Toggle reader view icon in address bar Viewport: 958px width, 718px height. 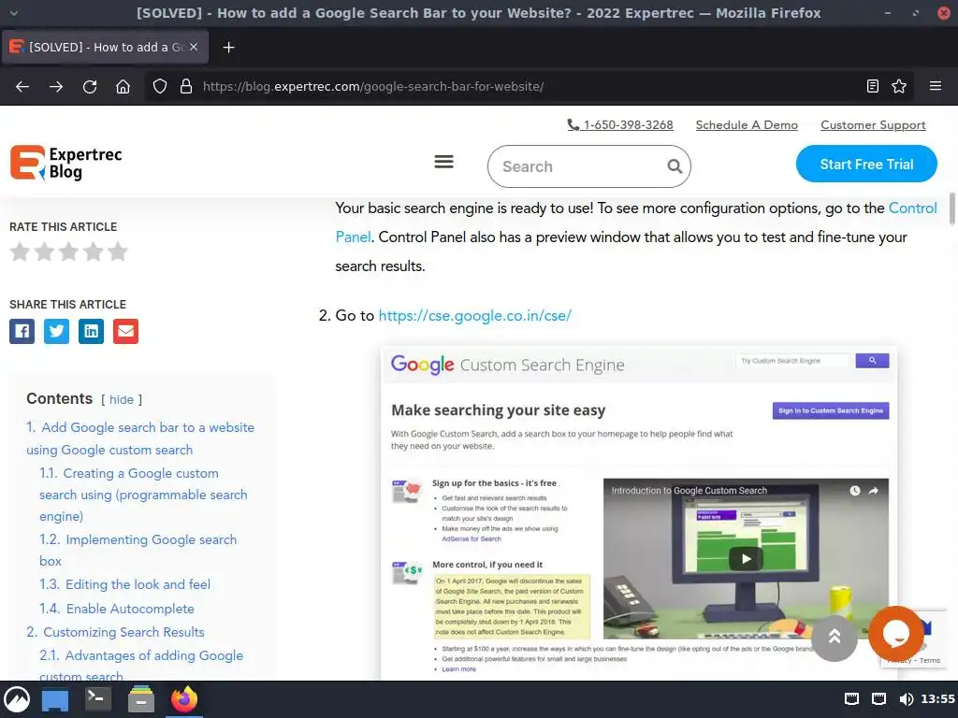point(873,87)
